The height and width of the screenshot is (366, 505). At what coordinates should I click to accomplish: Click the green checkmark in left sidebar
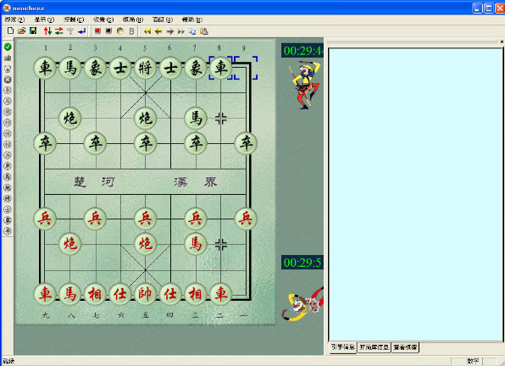coord(8,47)
